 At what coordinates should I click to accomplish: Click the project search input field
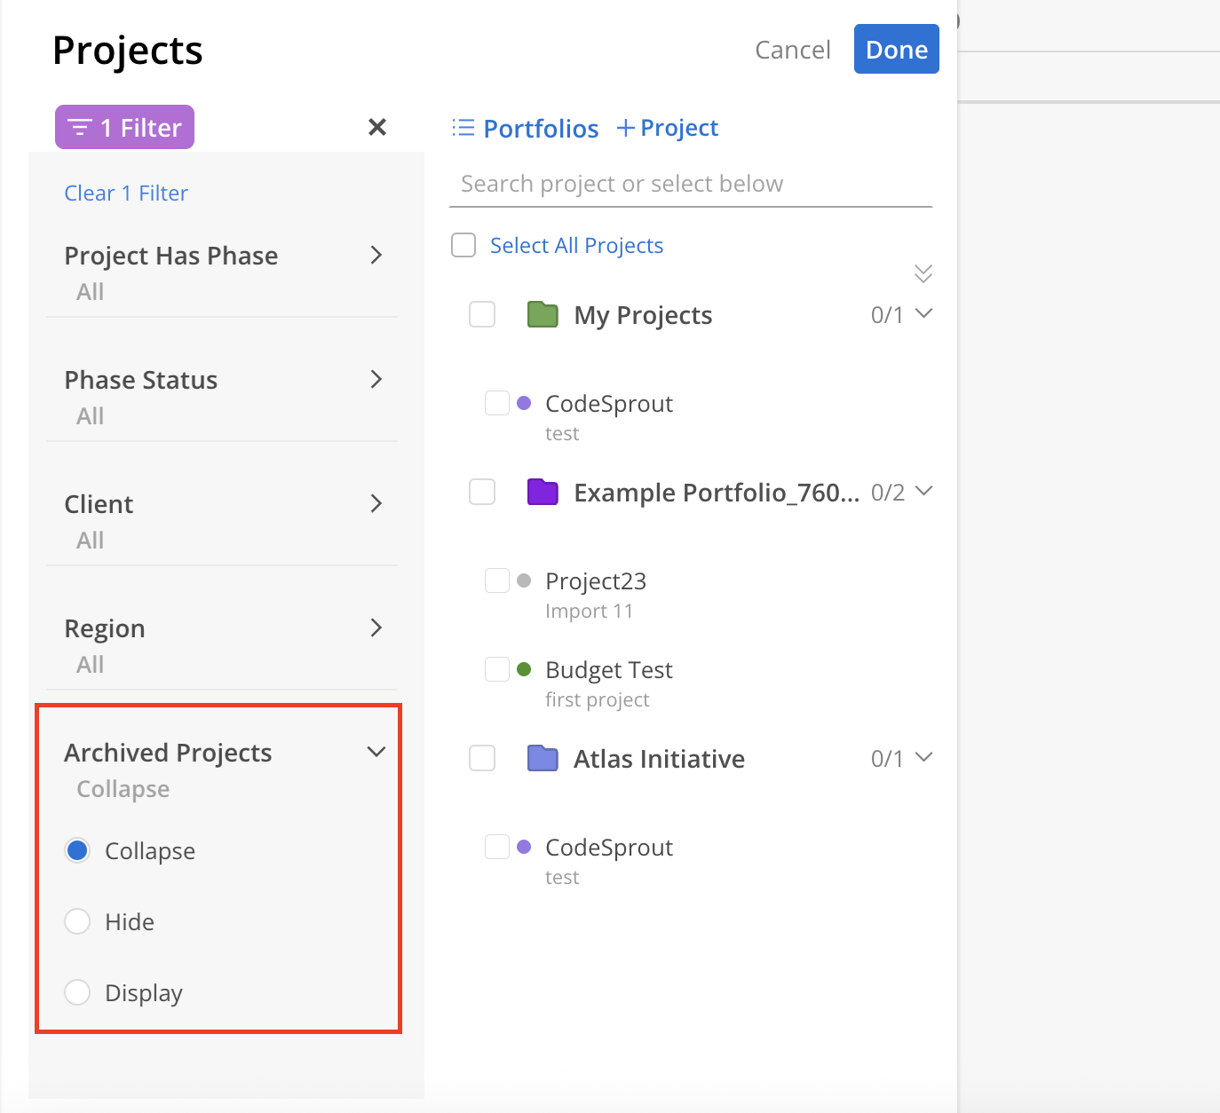(690, 184)
